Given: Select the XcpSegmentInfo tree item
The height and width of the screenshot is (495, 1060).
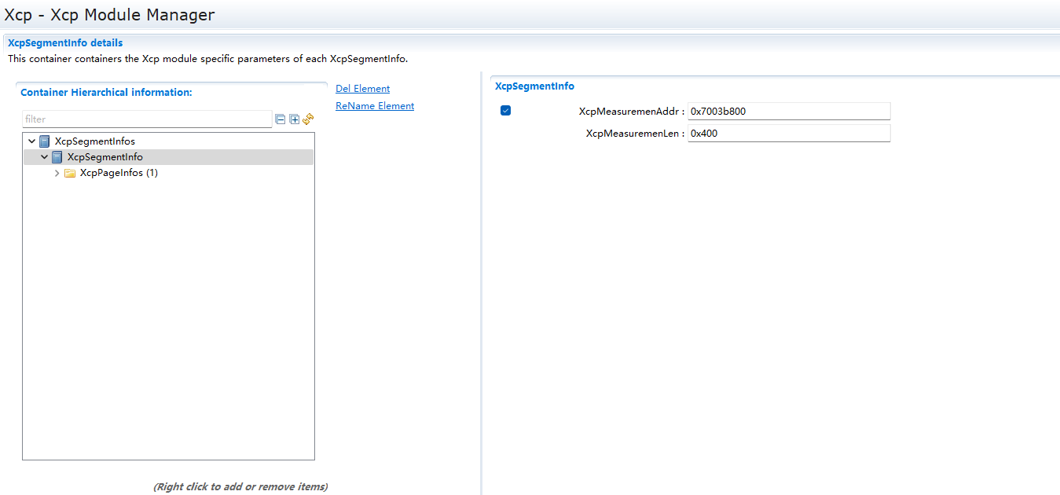Looking at the screenshot, I should [105, 157].
